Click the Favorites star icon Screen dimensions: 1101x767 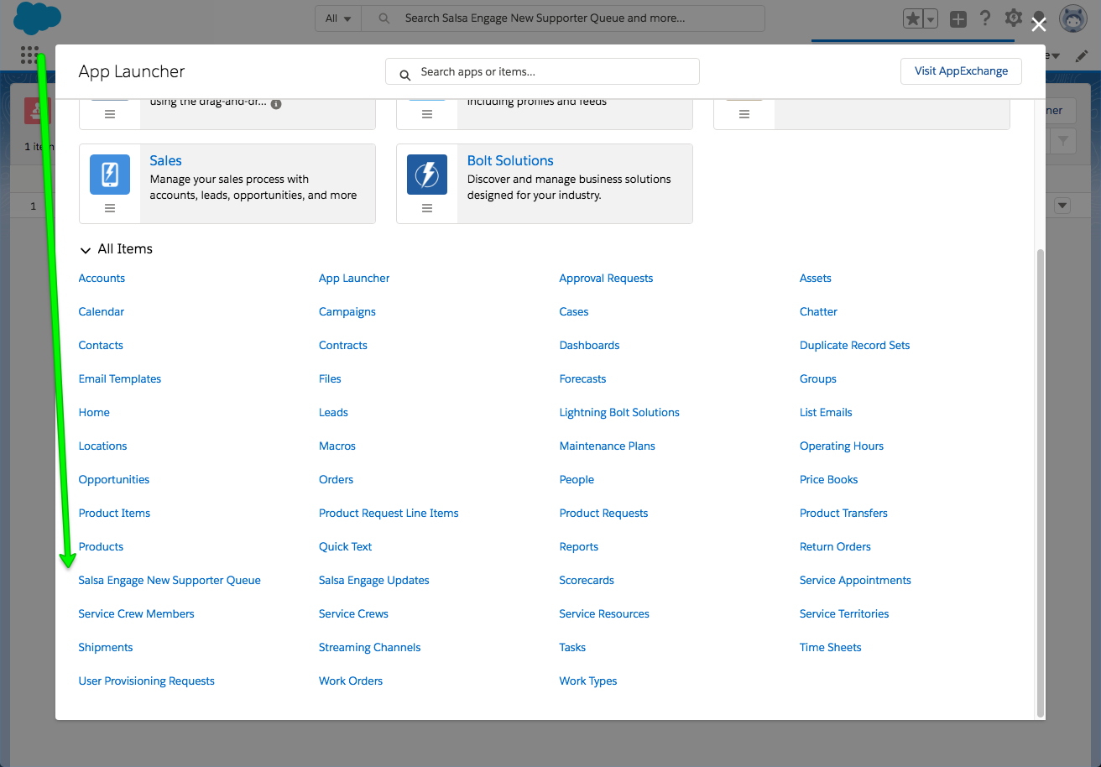pos(912,18)
